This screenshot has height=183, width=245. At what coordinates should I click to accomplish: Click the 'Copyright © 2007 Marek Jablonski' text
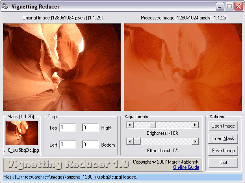tap(166, 162)
